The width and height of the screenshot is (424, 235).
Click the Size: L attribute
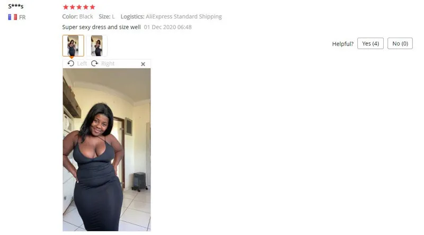coord(107,16)
